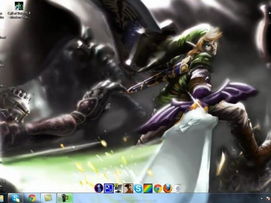
Task: Open the monitor icon with 99 badge
Action: 118,188
